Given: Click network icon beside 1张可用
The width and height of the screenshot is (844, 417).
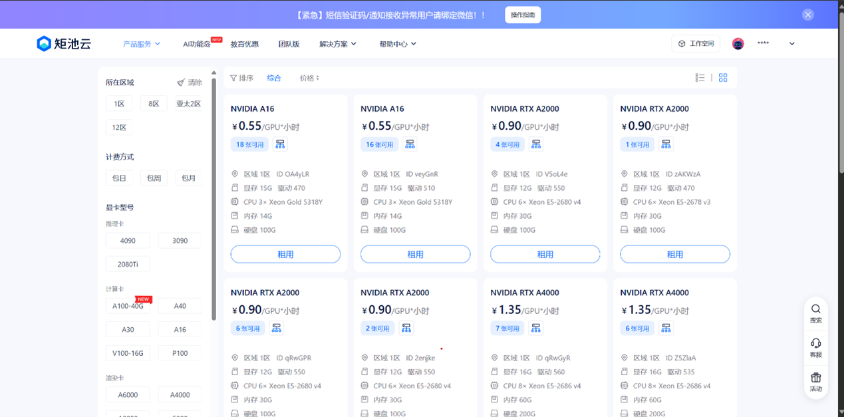Looking at the screenshot, I should click(x=666, y=144).
